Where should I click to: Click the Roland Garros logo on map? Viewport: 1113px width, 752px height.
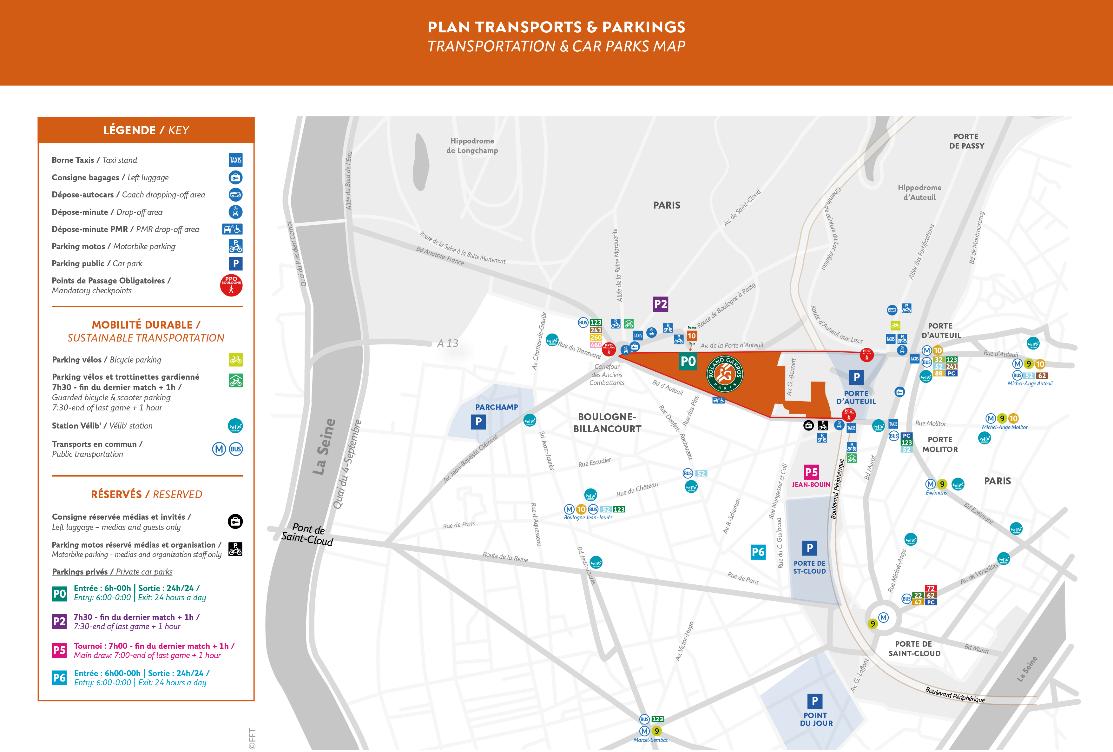click(x=725, y=373)
